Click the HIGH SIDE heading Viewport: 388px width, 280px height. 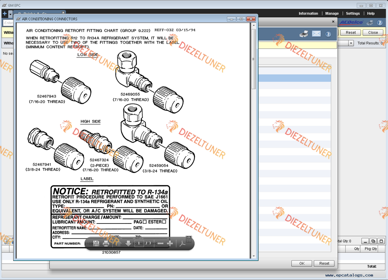91,121
